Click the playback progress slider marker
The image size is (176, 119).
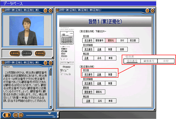click(x=49, y=113)
